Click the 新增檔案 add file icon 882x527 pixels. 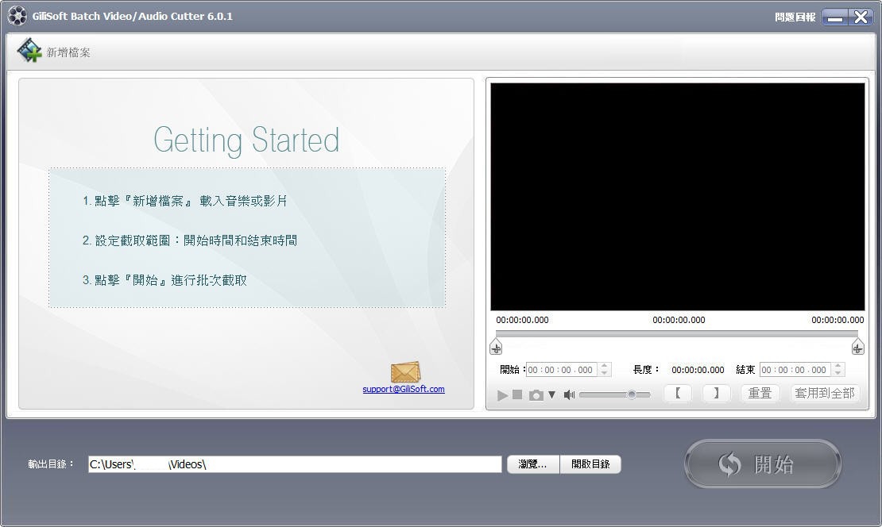pos(29,51)
